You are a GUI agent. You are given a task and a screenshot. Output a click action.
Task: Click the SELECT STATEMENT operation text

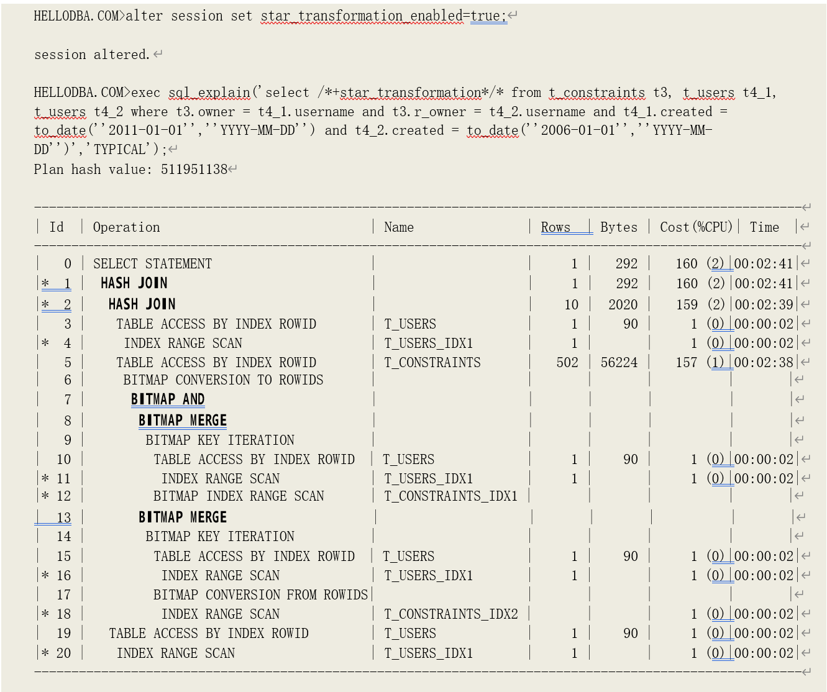[x=152, y=264]
